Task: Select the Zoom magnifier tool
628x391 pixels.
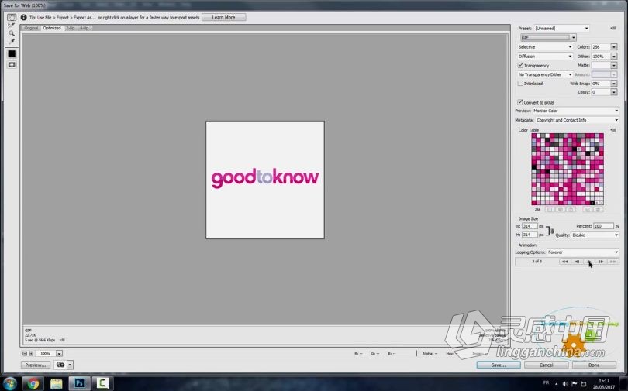Action: 12,33
